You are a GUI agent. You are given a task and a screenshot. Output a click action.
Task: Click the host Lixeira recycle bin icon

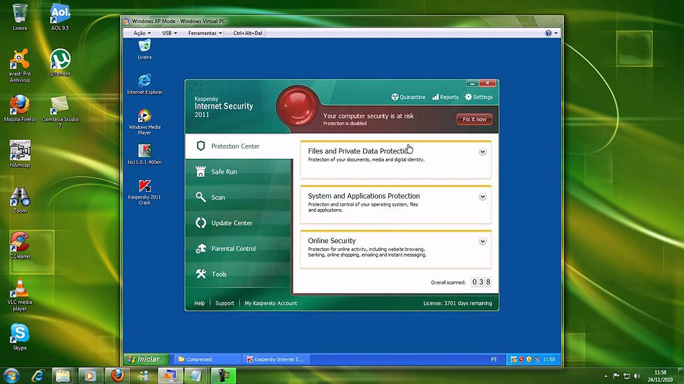(x=20, y=17)
